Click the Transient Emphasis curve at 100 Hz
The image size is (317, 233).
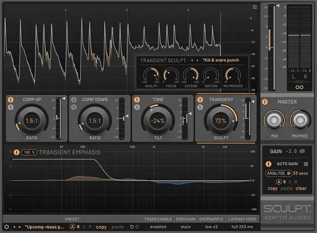(83, 159)
